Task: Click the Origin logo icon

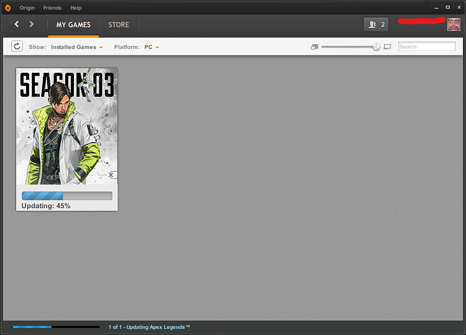Action: pyautogui.click(x=7, y=8)
